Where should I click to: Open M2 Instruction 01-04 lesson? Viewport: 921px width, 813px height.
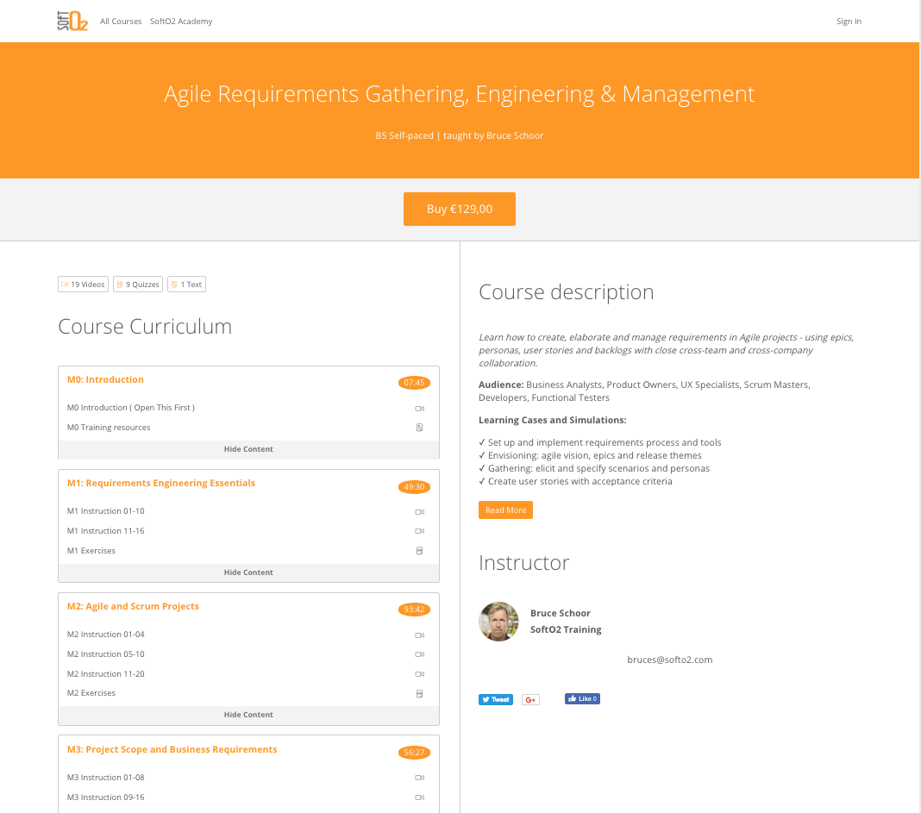[x=106, y=635]
